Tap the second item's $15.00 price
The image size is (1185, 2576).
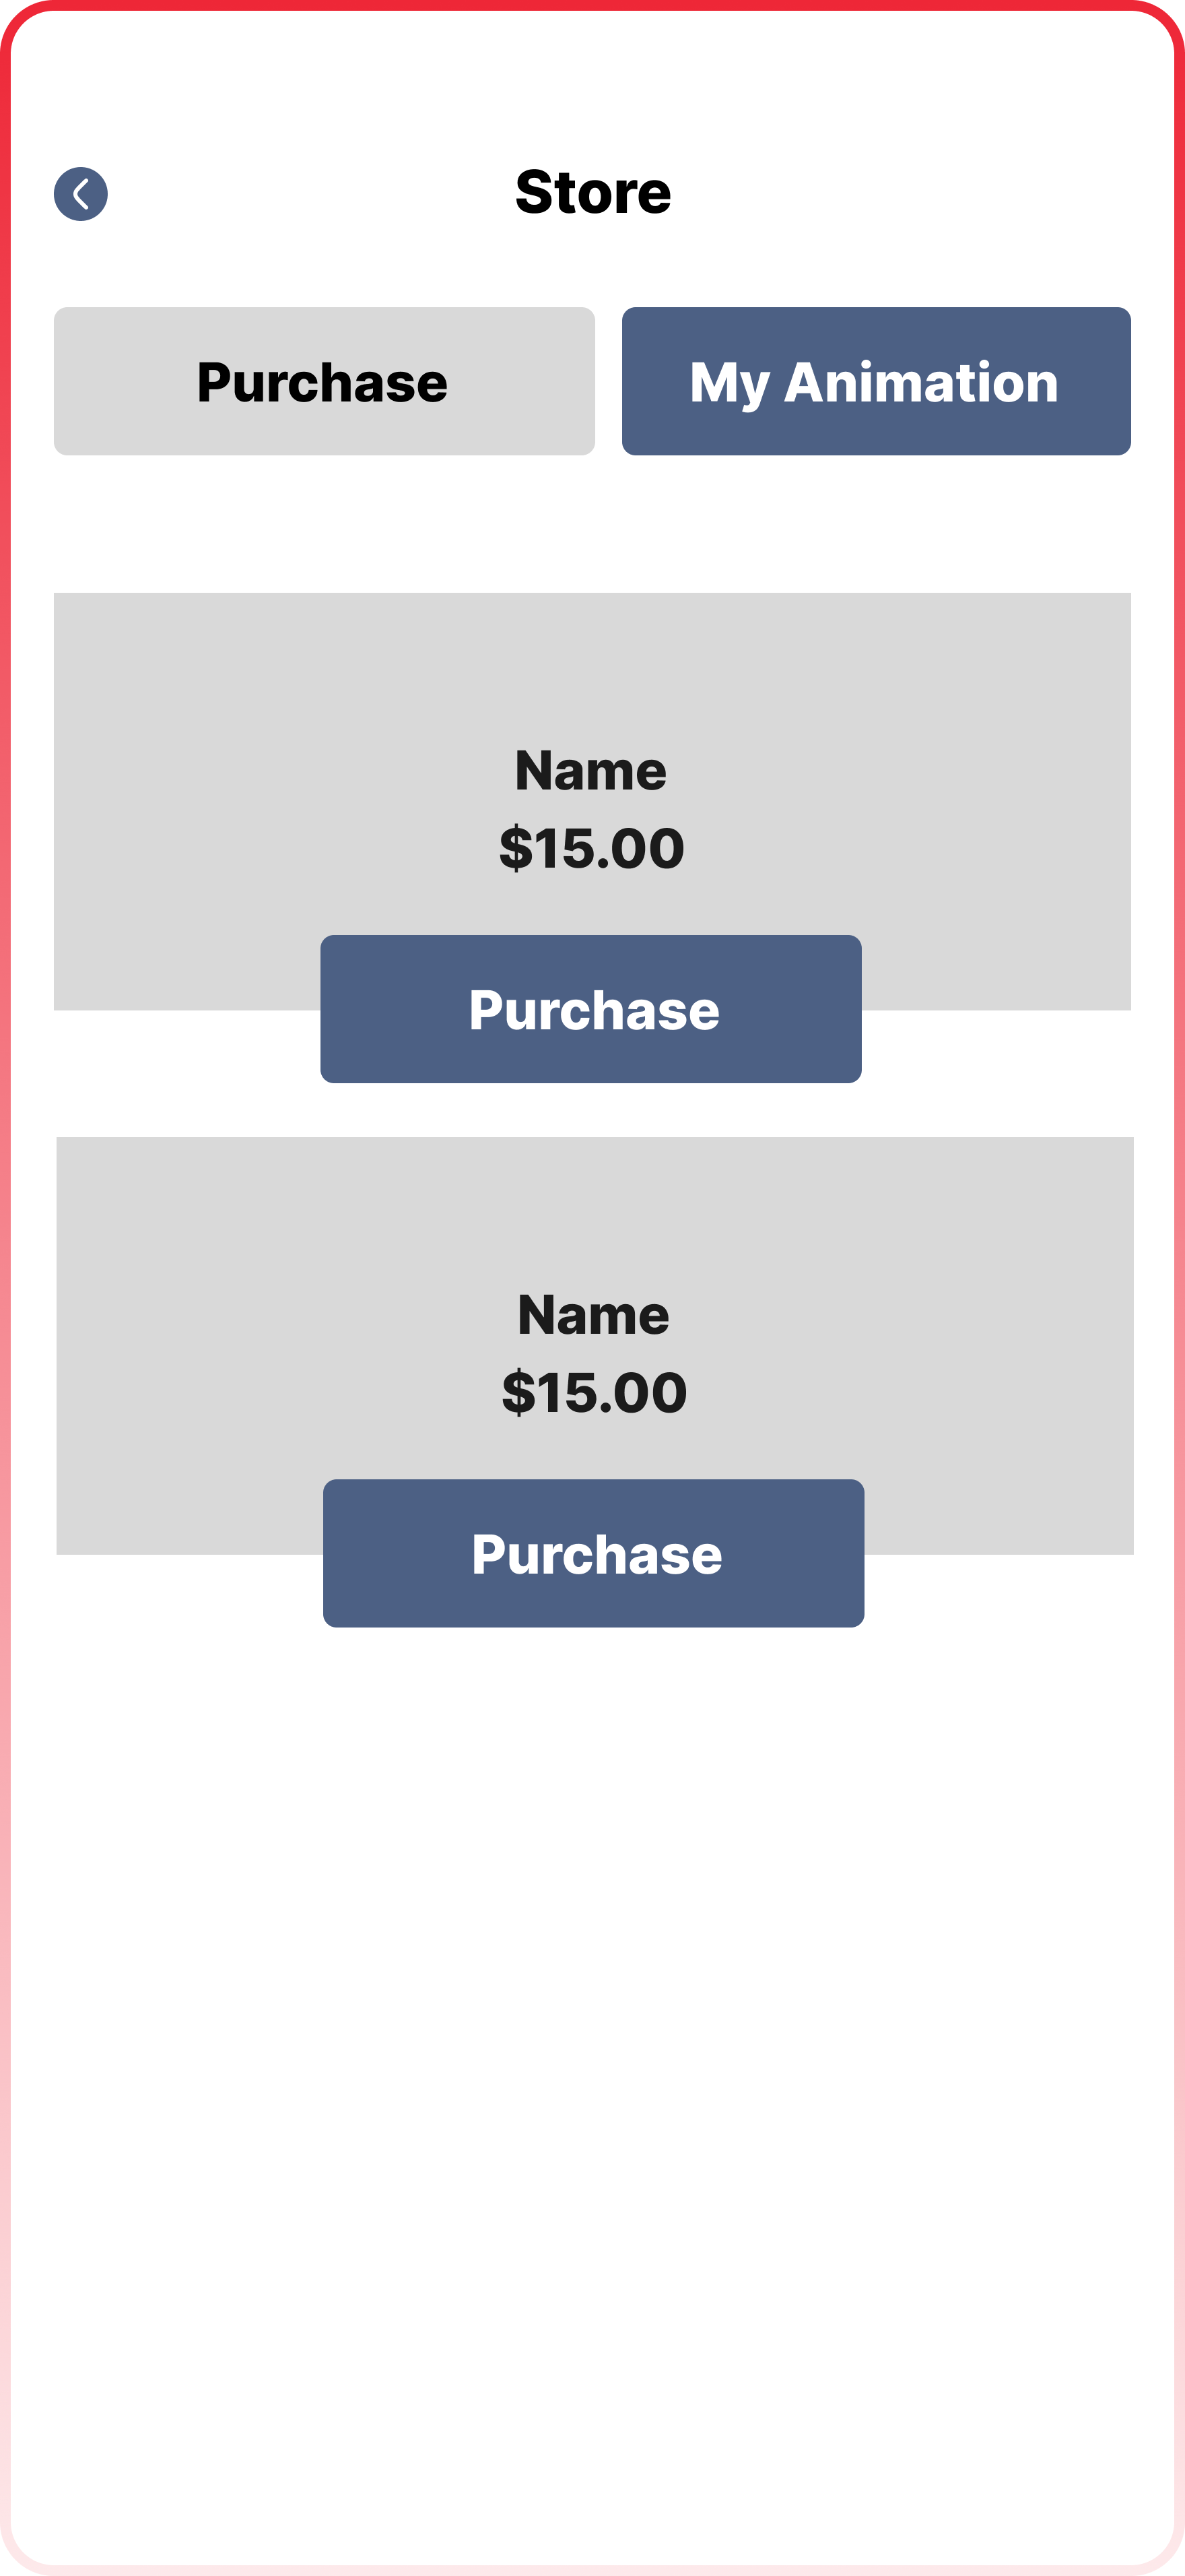coord(595,1392)
